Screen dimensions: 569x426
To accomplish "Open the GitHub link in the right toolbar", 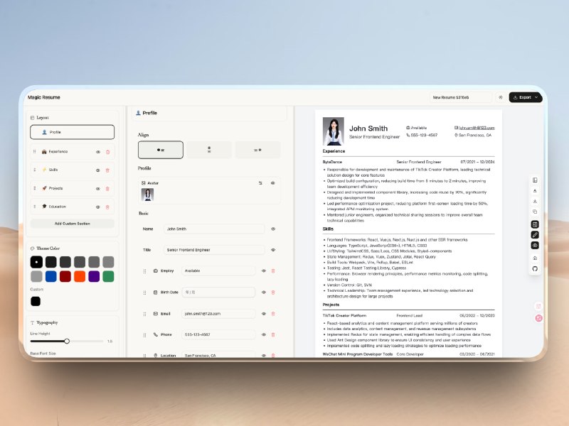I will (535, 268).
